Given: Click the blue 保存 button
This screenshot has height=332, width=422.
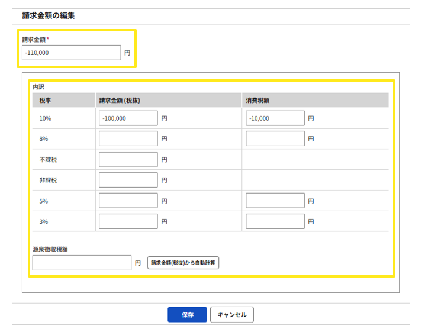Looking at the screenshot, I should 187,315.
